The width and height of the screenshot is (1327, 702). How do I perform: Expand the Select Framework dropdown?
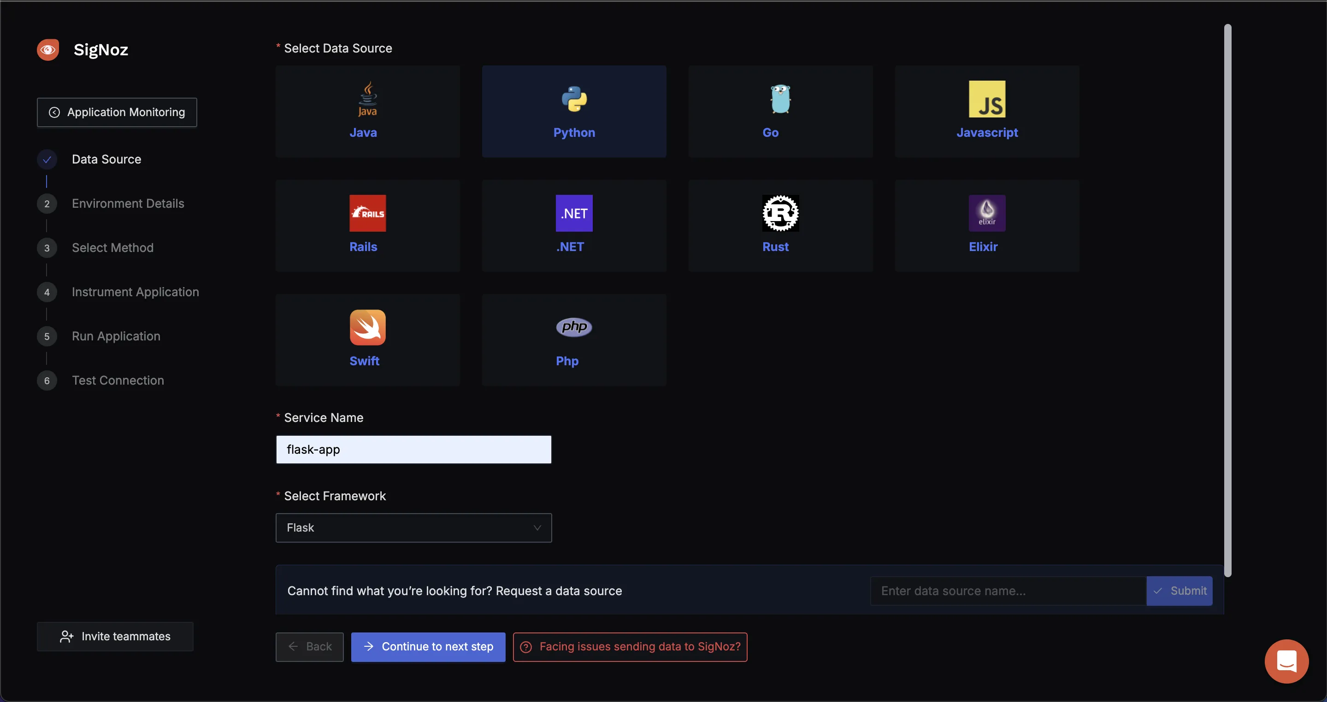[x=413, y=527]
